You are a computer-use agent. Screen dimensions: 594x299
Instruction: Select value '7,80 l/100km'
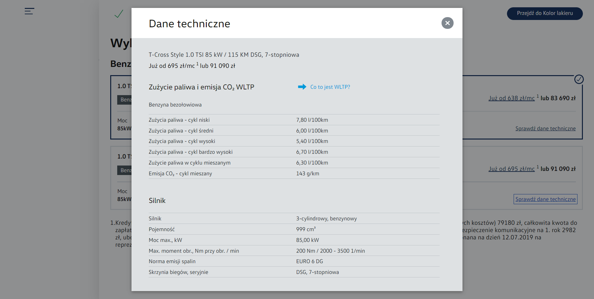312,120
